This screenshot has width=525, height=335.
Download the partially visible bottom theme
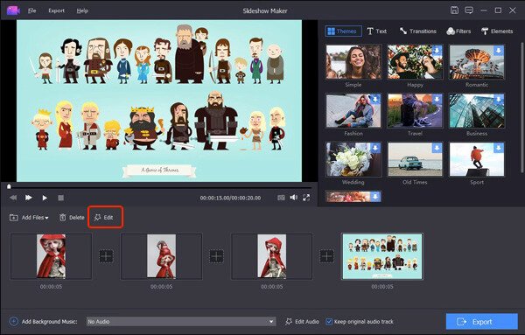pos(375,196)
